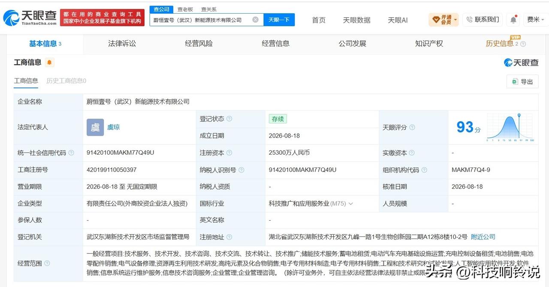Viewport: 549px width, 287px height.
Task: Click the red promotional banner in header
Action: point(102,18)
